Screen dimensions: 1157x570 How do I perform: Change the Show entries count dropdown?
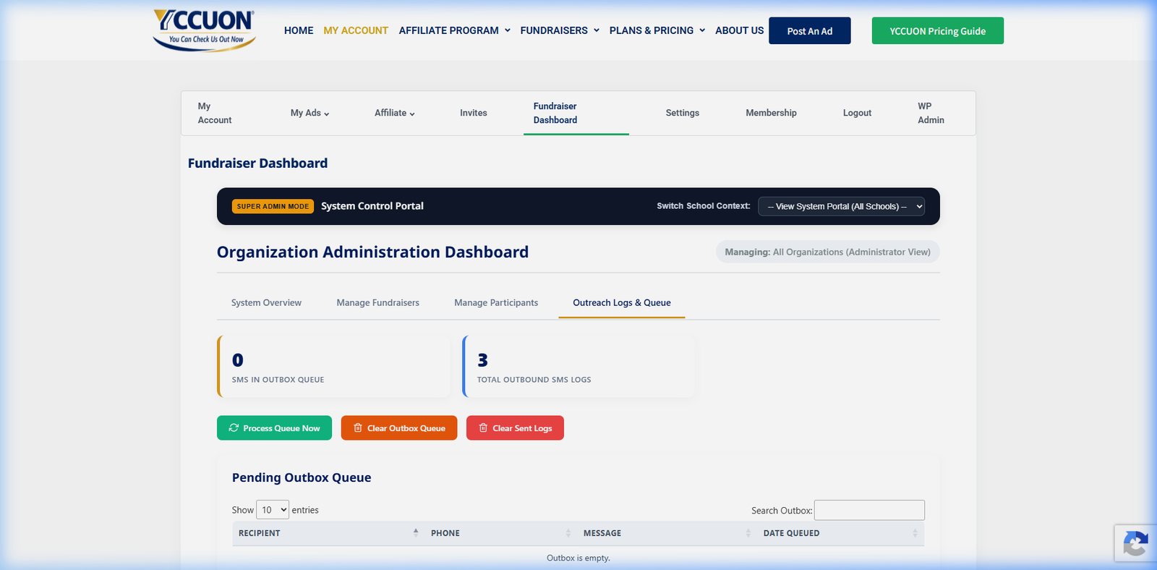273,510
